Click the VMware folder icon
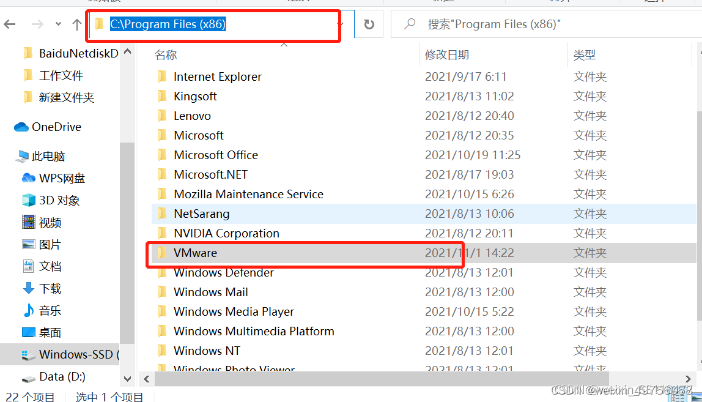 (x=162, y=253)
